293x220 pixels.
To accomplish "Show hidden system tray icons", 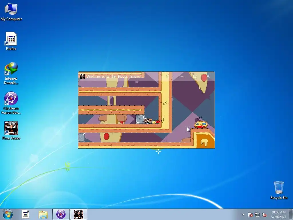I will pyautogui.click(x=243, y=215).
